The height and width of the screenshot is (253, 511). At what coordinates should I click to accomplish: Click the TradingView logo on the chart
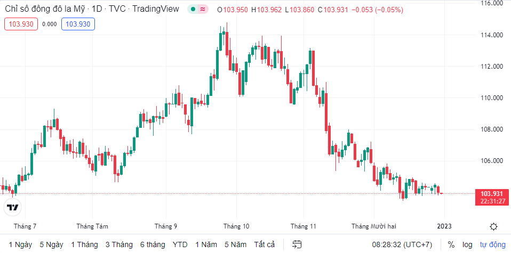tap(14, 207)
